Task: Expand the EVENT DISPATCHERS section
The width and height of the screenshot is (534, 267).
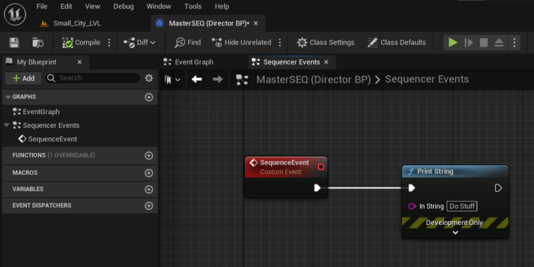Action: (42, 206)
